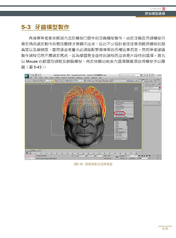Choose Isolate Selection in quad menu
Image resolution: width=176 pixels, height=238 pixels.
tap(120, 103)
